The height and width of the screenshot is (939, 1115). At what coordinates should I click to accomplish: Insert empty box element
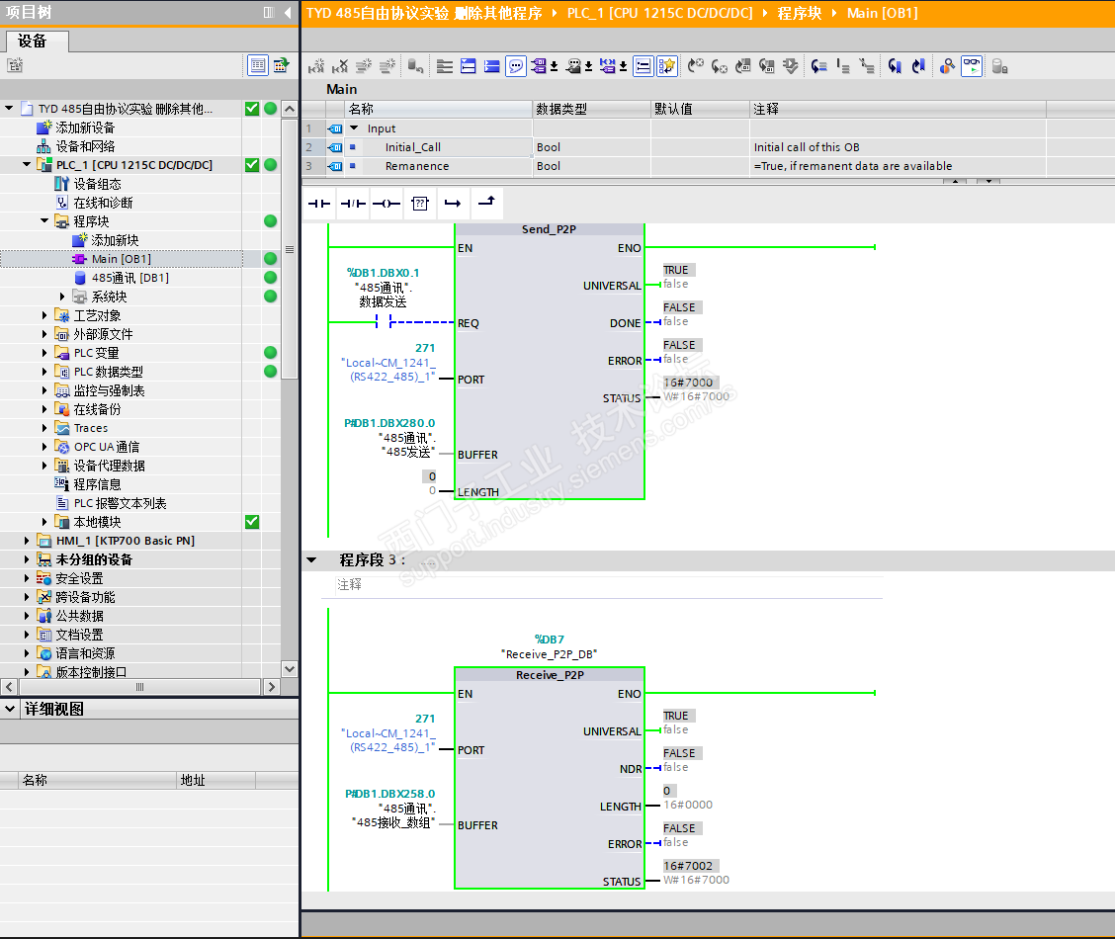(420, 204)
